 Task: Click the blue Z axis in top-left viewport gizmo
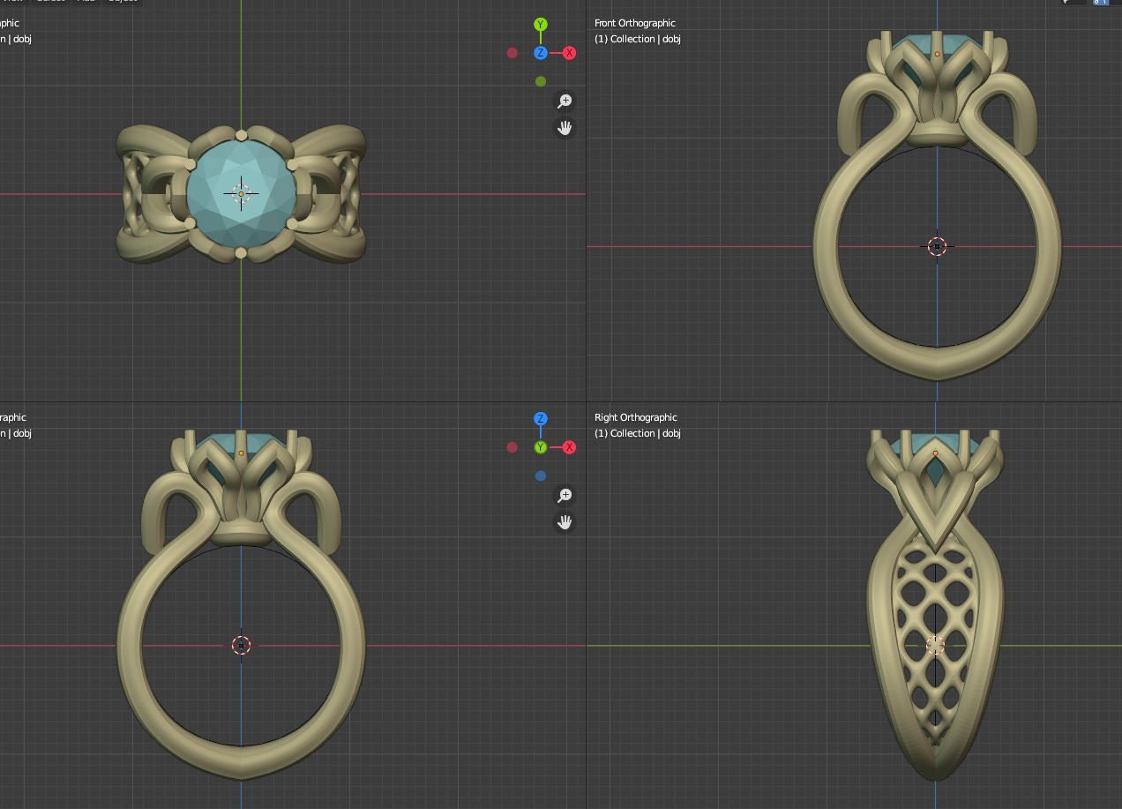pyautogui.click(x=541, y=53)
